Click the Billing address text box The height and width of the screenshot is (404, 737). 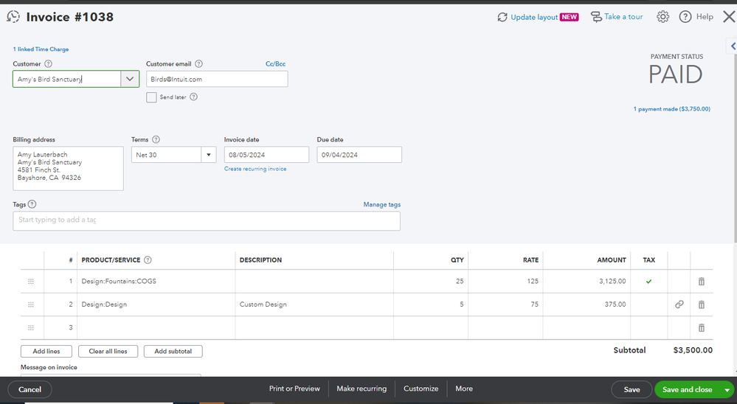tap(68, 168)
